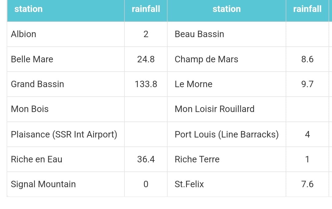This screenshot has height=209, width=332.
Task: Click the first station column header
Action: click(x=28, y=9)
